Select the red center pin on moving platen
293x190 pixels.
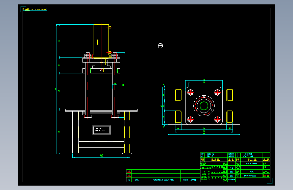101,70
